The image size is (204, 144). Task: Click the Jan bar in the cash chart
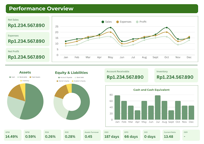coord(117,107)
